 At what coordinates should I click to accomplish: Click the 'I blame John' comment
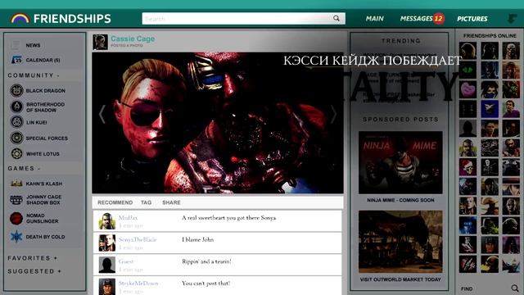[x=197, y=239]
